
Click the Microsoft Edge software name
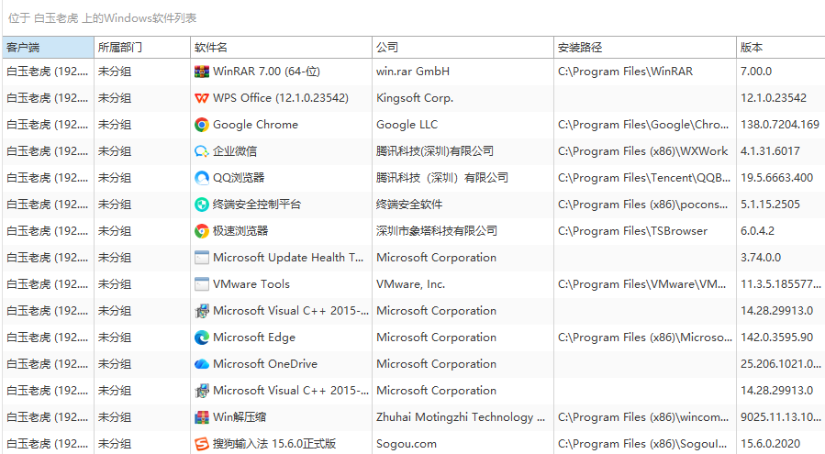pos(253,338)
